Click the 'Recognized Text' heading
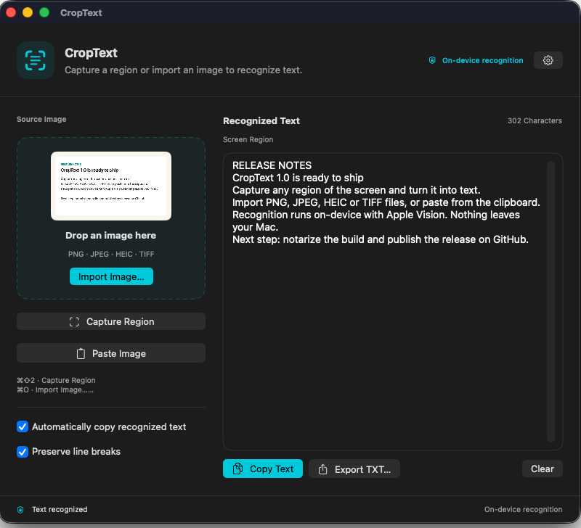581x528 pixels. 261,120
